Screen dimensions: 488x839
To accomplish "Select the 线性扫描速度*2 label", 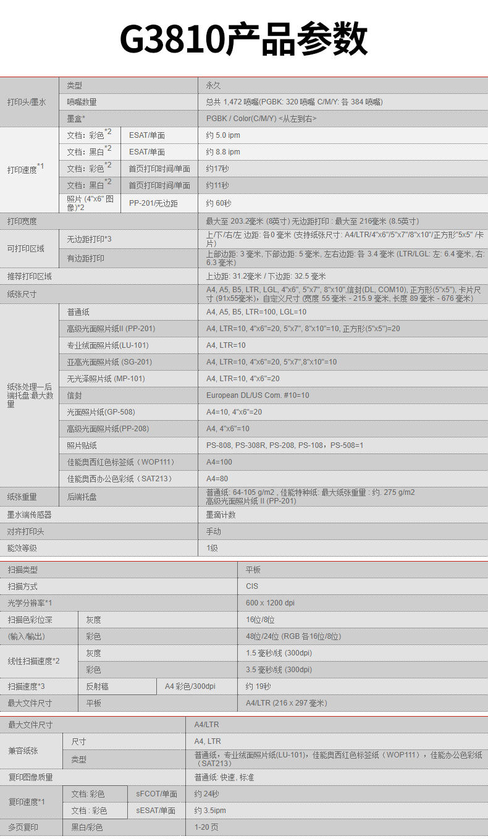I will pos(33,661).
